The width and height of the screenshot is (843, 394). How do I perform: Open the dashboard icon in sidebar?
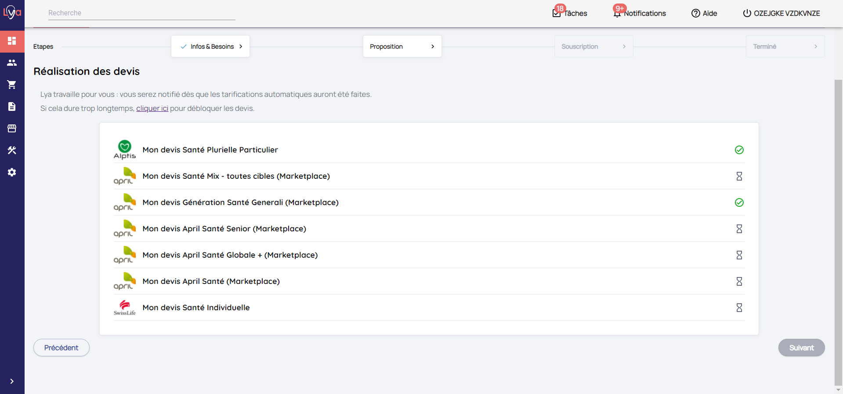[12, 41]
